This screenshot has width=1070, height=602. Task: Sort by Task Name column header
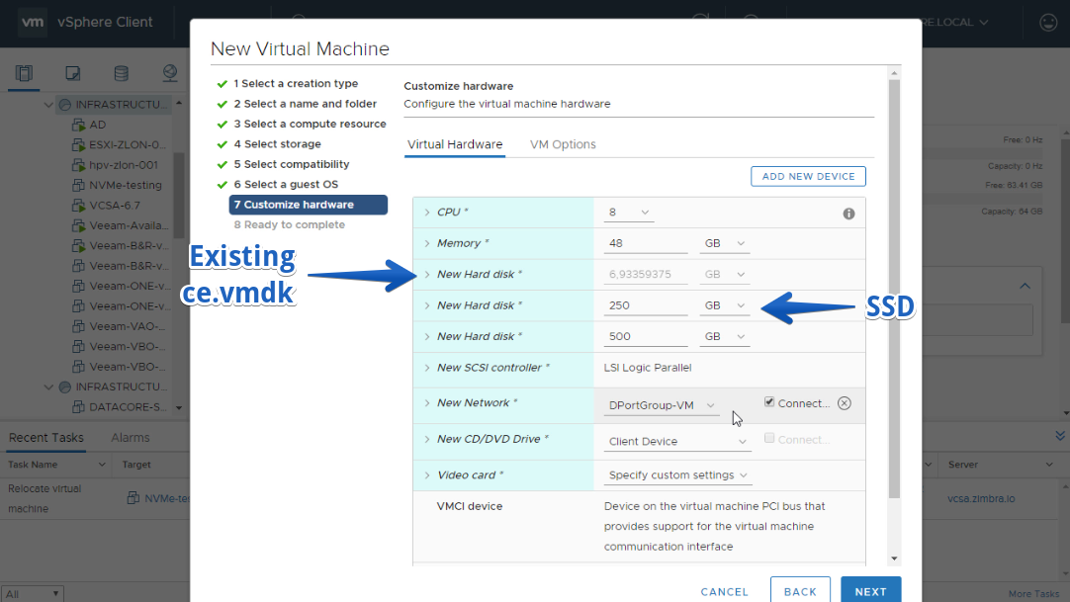33,465
